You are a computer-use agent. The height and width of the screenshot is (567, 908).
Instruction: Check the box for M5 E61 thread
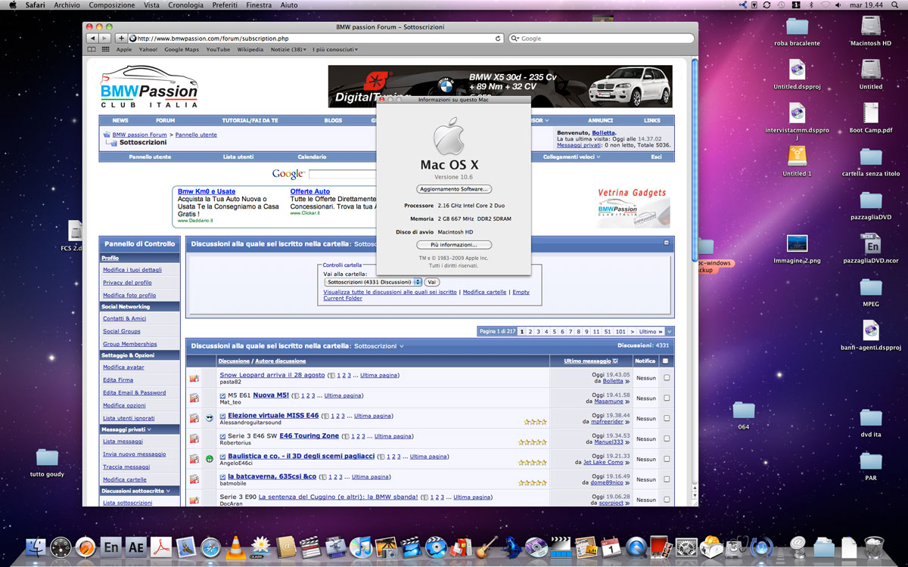pos(667,398)
